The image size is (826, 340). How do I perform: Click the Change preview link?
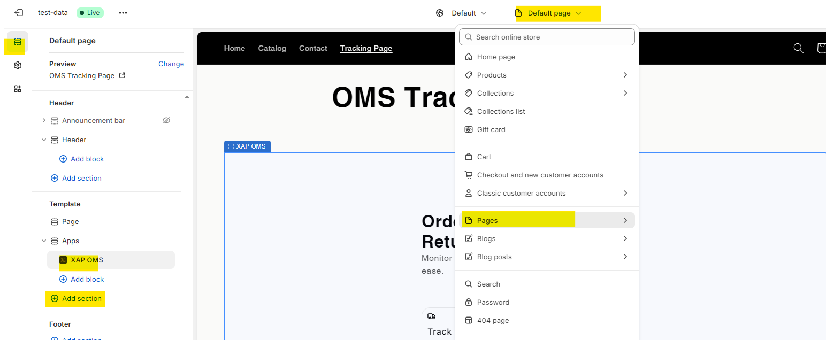tap(171, 64)
